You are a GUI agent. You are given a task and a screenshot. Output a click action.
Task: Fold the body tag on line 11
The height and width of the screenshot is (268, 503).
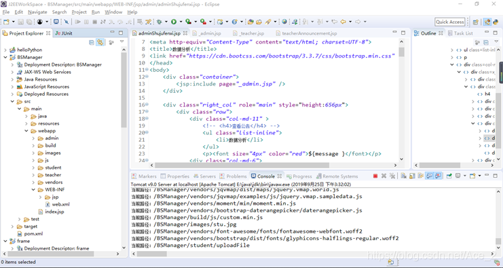pos(147,70)
